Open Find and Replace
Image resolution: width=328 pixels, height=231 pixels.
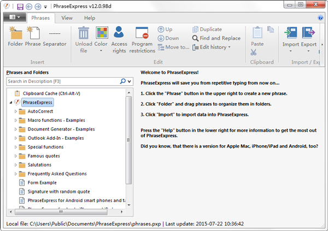coord(216,38)
